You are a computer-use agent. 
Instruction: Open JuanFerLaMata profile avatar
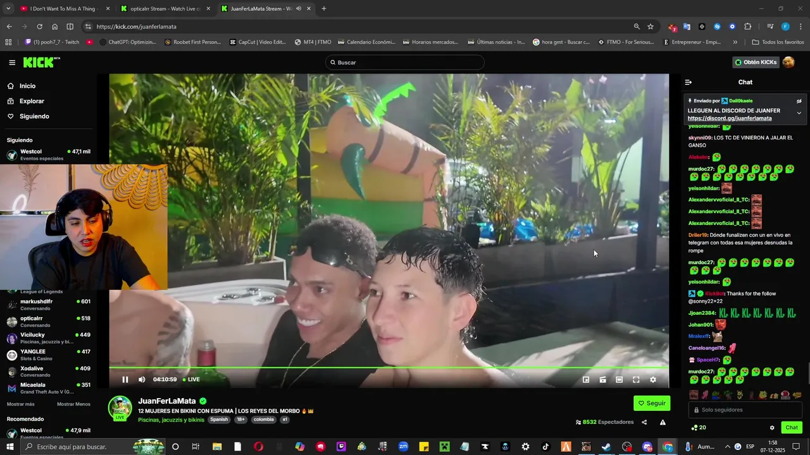(120, 408)
